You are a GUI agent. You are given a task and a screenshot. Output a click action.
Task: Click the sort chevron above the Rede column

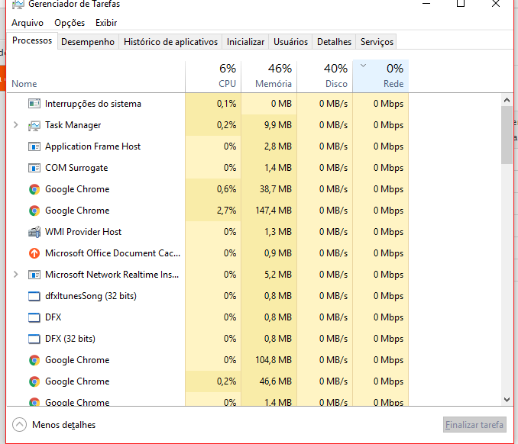363,66
